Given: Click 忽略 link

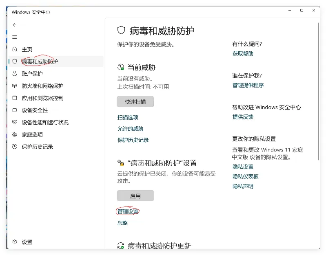Looking at the screenshot, I should pos(123,223).
